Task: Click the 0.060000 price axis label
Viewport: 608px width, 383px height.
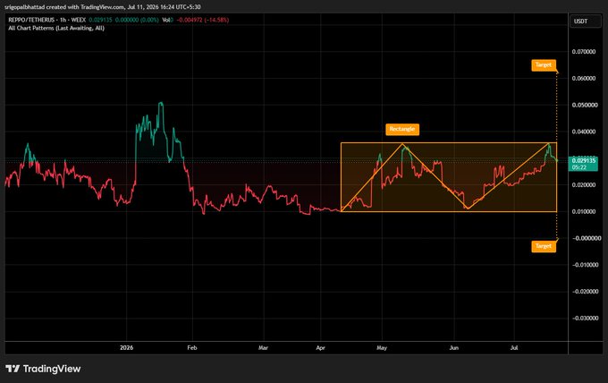Action: click(584, 79)
